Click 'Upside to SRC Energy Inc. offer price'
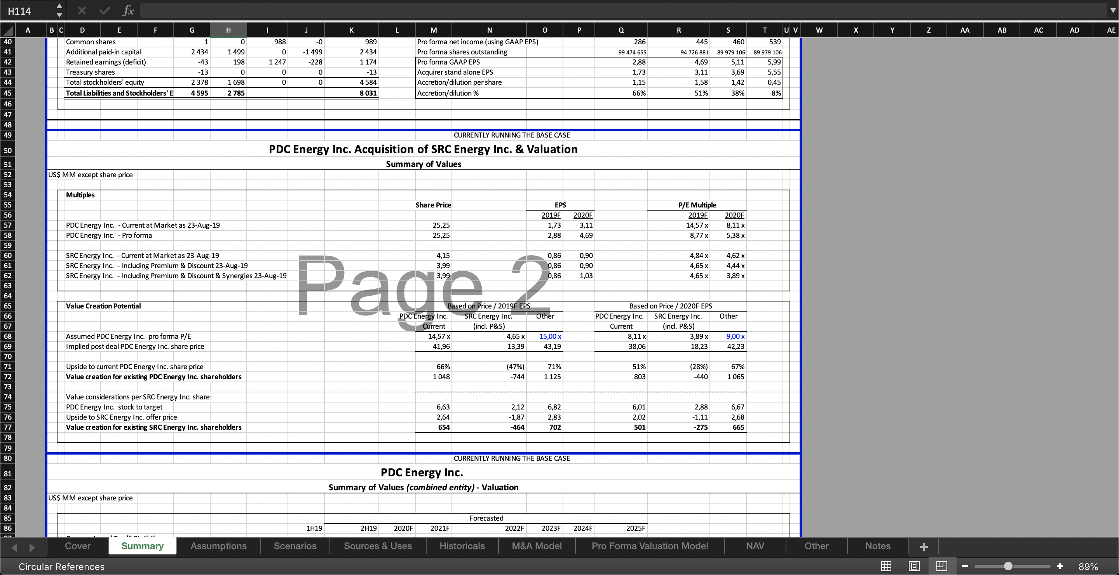Image resolution: width=1119 pixels, height=575 pixels. [x=121, y=417]
